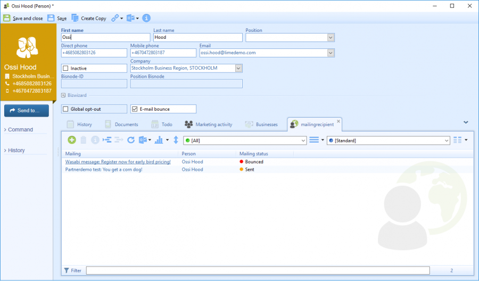Open the Wasabi message mailing link

(x=118, y=162)
